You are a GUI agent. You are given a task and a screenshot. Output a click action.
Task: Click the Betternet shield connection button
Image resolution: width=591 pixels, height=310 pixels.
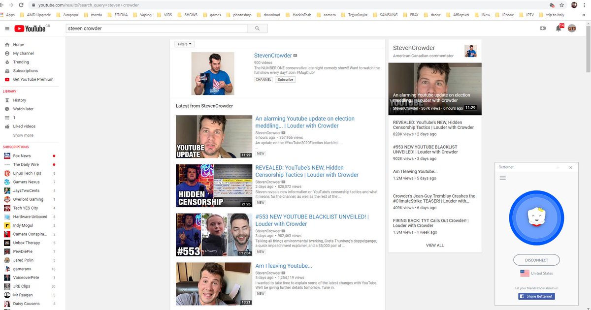click(x=537, y=217)
